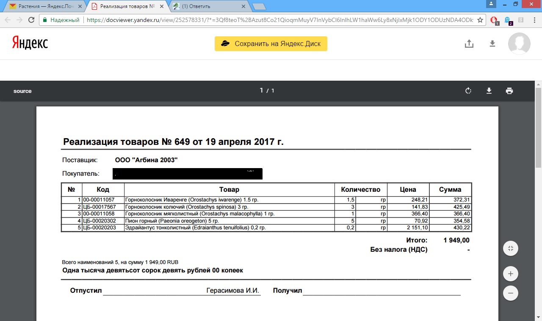Save document to Yandex Disk

(x=271, y=44)
